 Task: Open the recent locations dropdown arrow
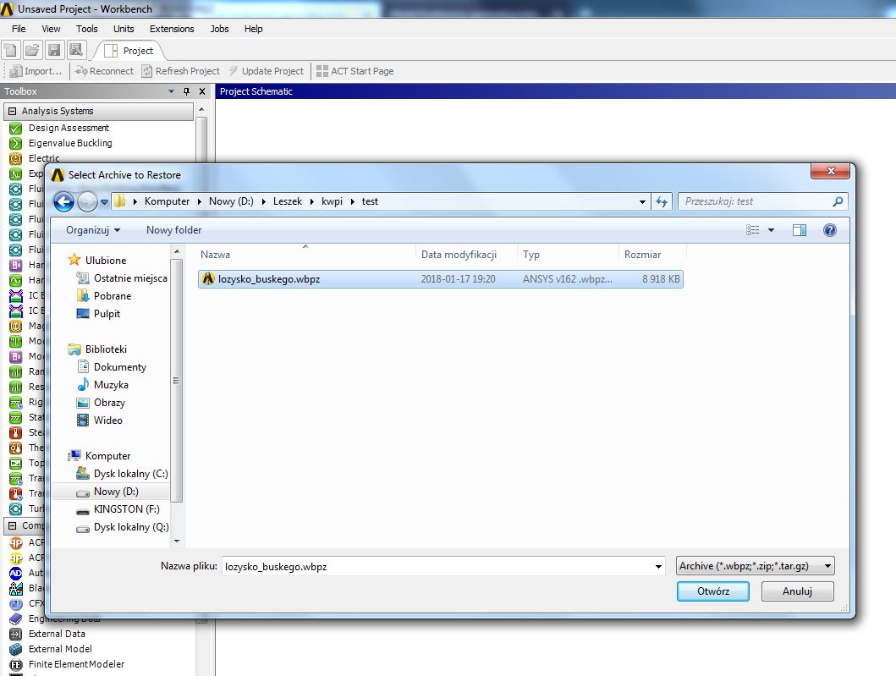104,201
